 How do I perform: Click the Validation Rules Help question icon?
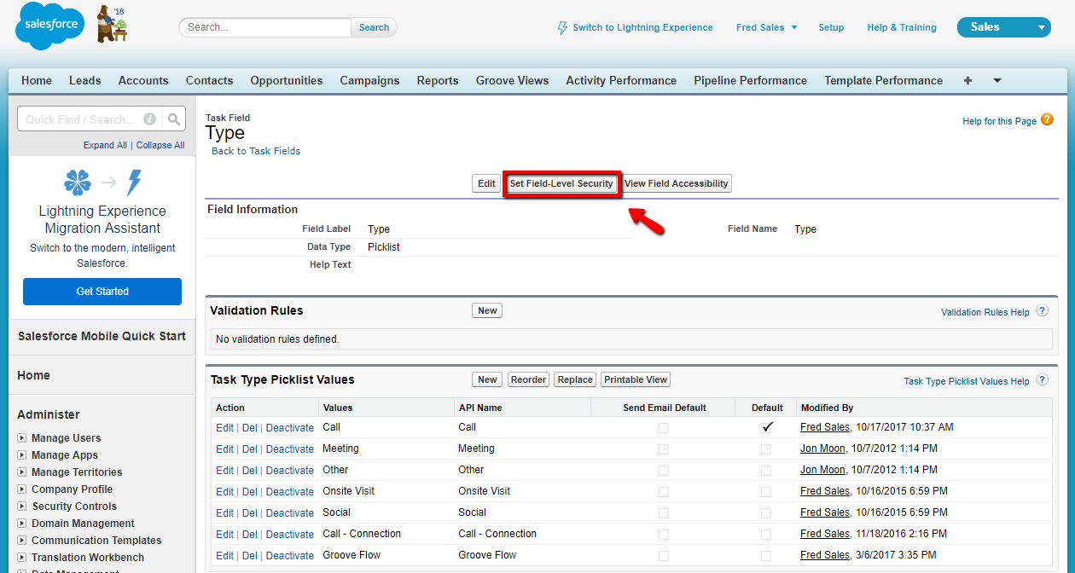pos(1042,311)
